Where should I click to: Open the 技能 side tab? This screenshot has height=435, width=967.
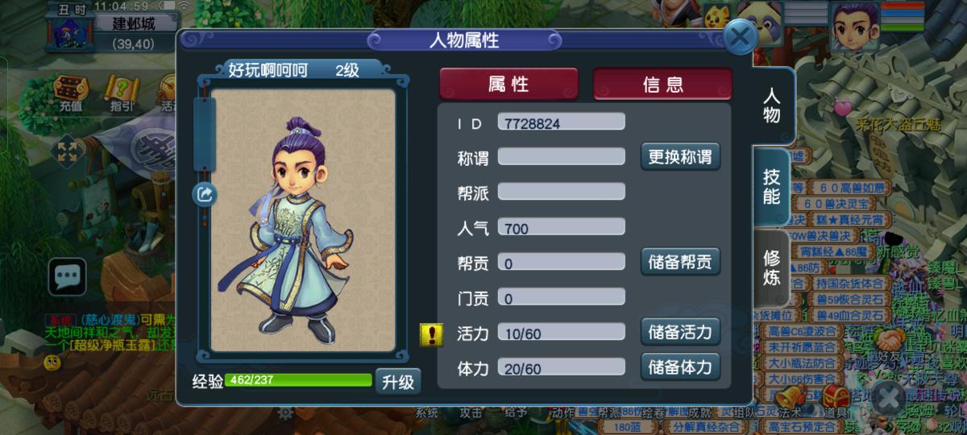[772, 186]
